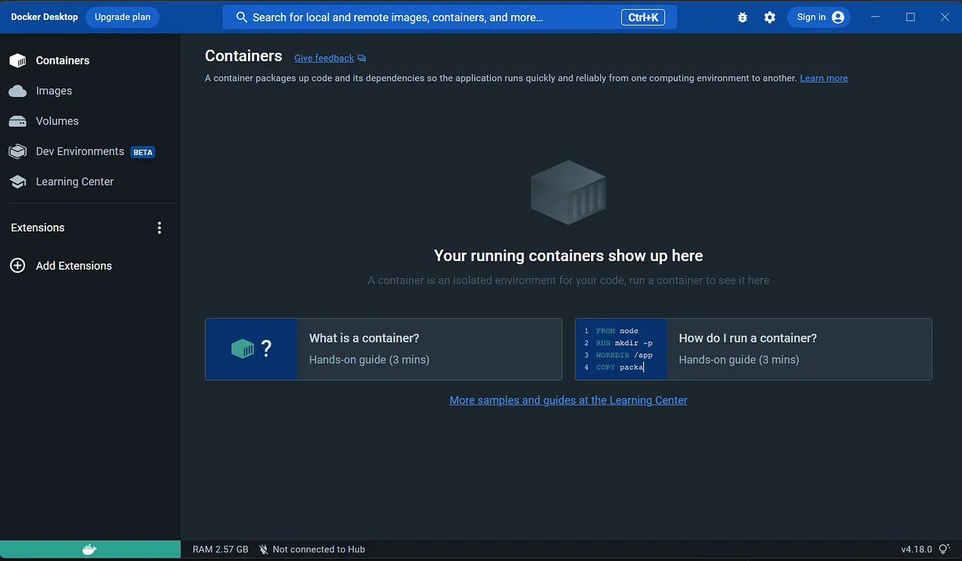962x561 pixels.
Task: Click the Learning Center graduation cap icon
Action: click(x=18, y=181)
